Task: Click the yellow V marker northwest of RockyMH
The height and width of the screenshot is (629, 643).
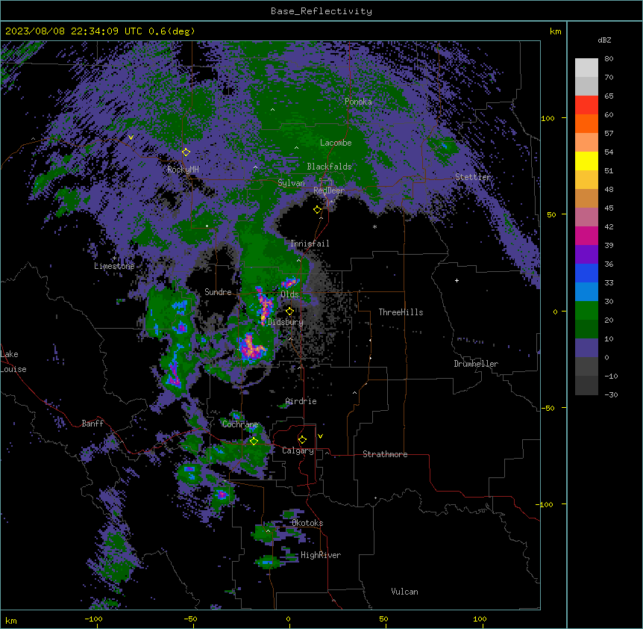Action: tap(131, 137)
